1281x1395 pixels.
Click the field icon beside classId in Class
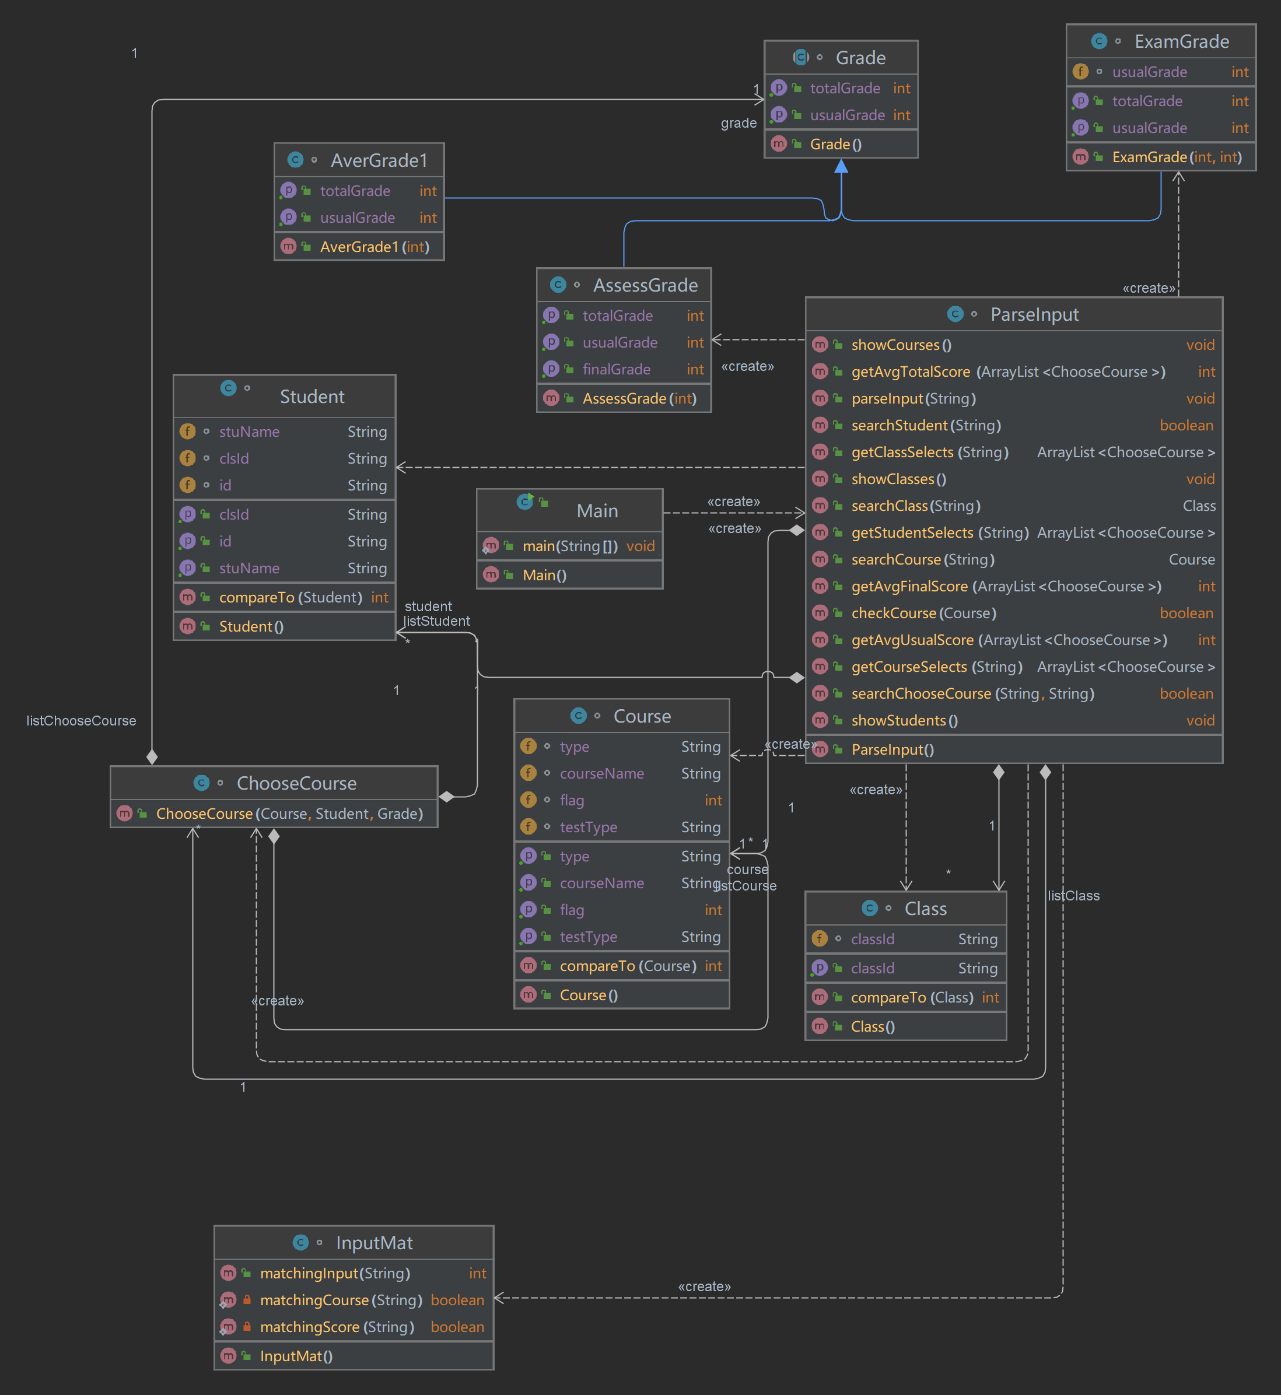pos(820,938)
